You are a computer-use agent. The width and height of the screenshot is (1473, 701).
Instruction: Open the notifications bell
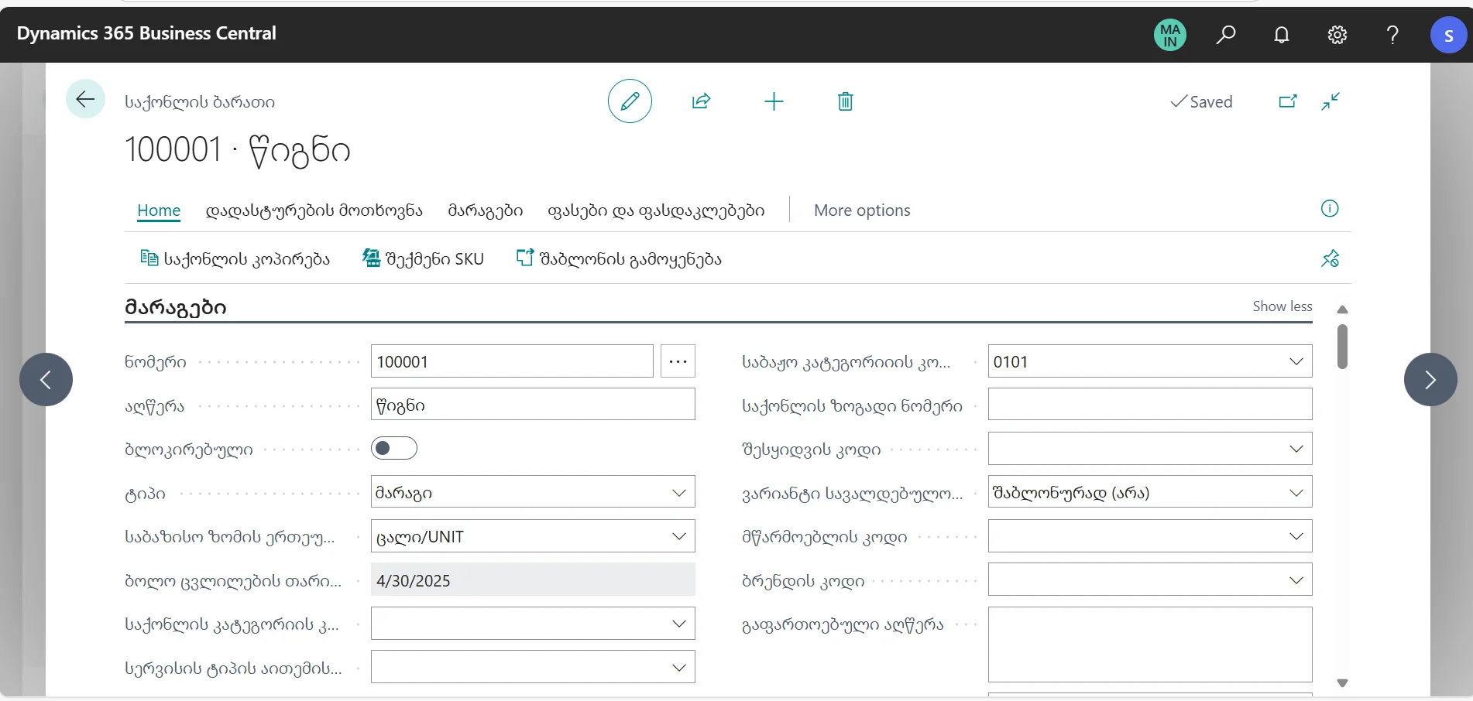point(1282,35)
